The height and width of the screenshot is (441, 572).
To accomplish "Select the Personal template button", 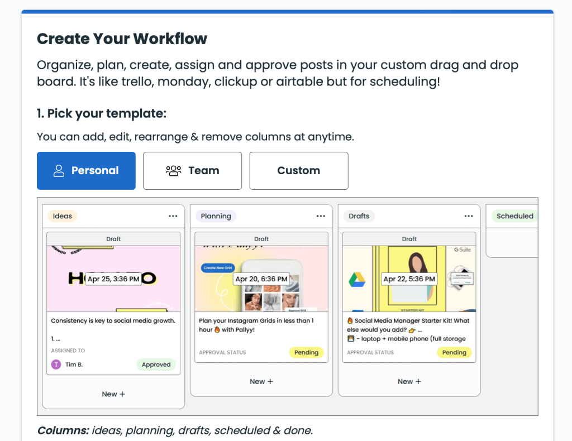I will point(86,171).
